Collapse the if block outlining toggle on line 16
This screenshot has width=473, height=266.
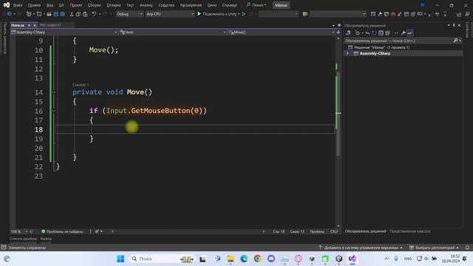point(54,110)
